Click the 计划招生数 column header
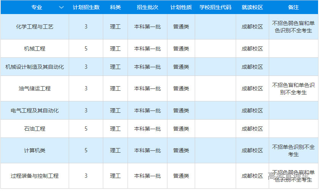Screen dimensions: 320x191 [86, 8]
